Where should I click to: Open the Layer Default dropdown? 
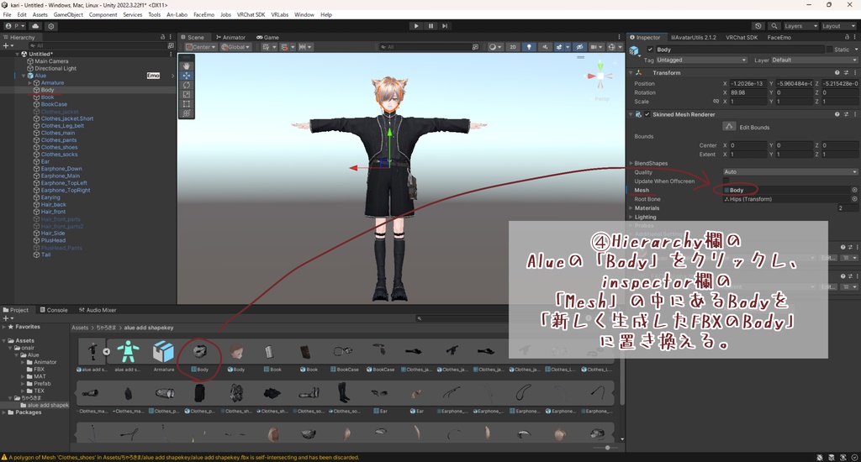(x=814, y=60)
